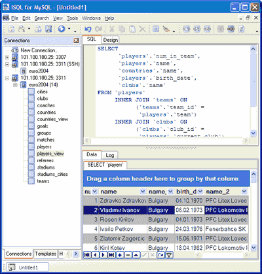Click the Paste clipboard icon
The height and width of the screenshot is (274, 262).
pyautogui.click(x=132, y=29)
